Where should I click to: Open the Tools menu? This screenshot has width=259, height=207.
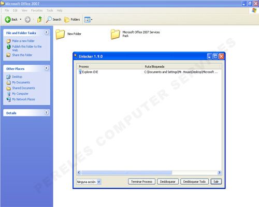pyautogui.click(x=50, y=10)
